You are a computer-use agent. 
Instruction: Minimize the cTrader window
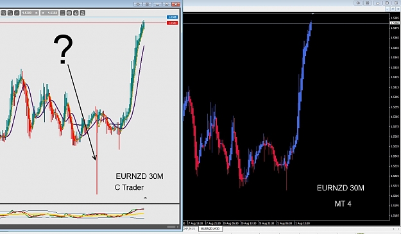(x=157, y=4)
